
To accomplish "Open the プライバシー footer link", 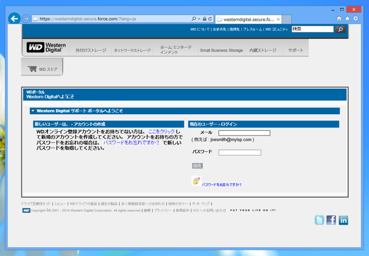I will (163, 210).
